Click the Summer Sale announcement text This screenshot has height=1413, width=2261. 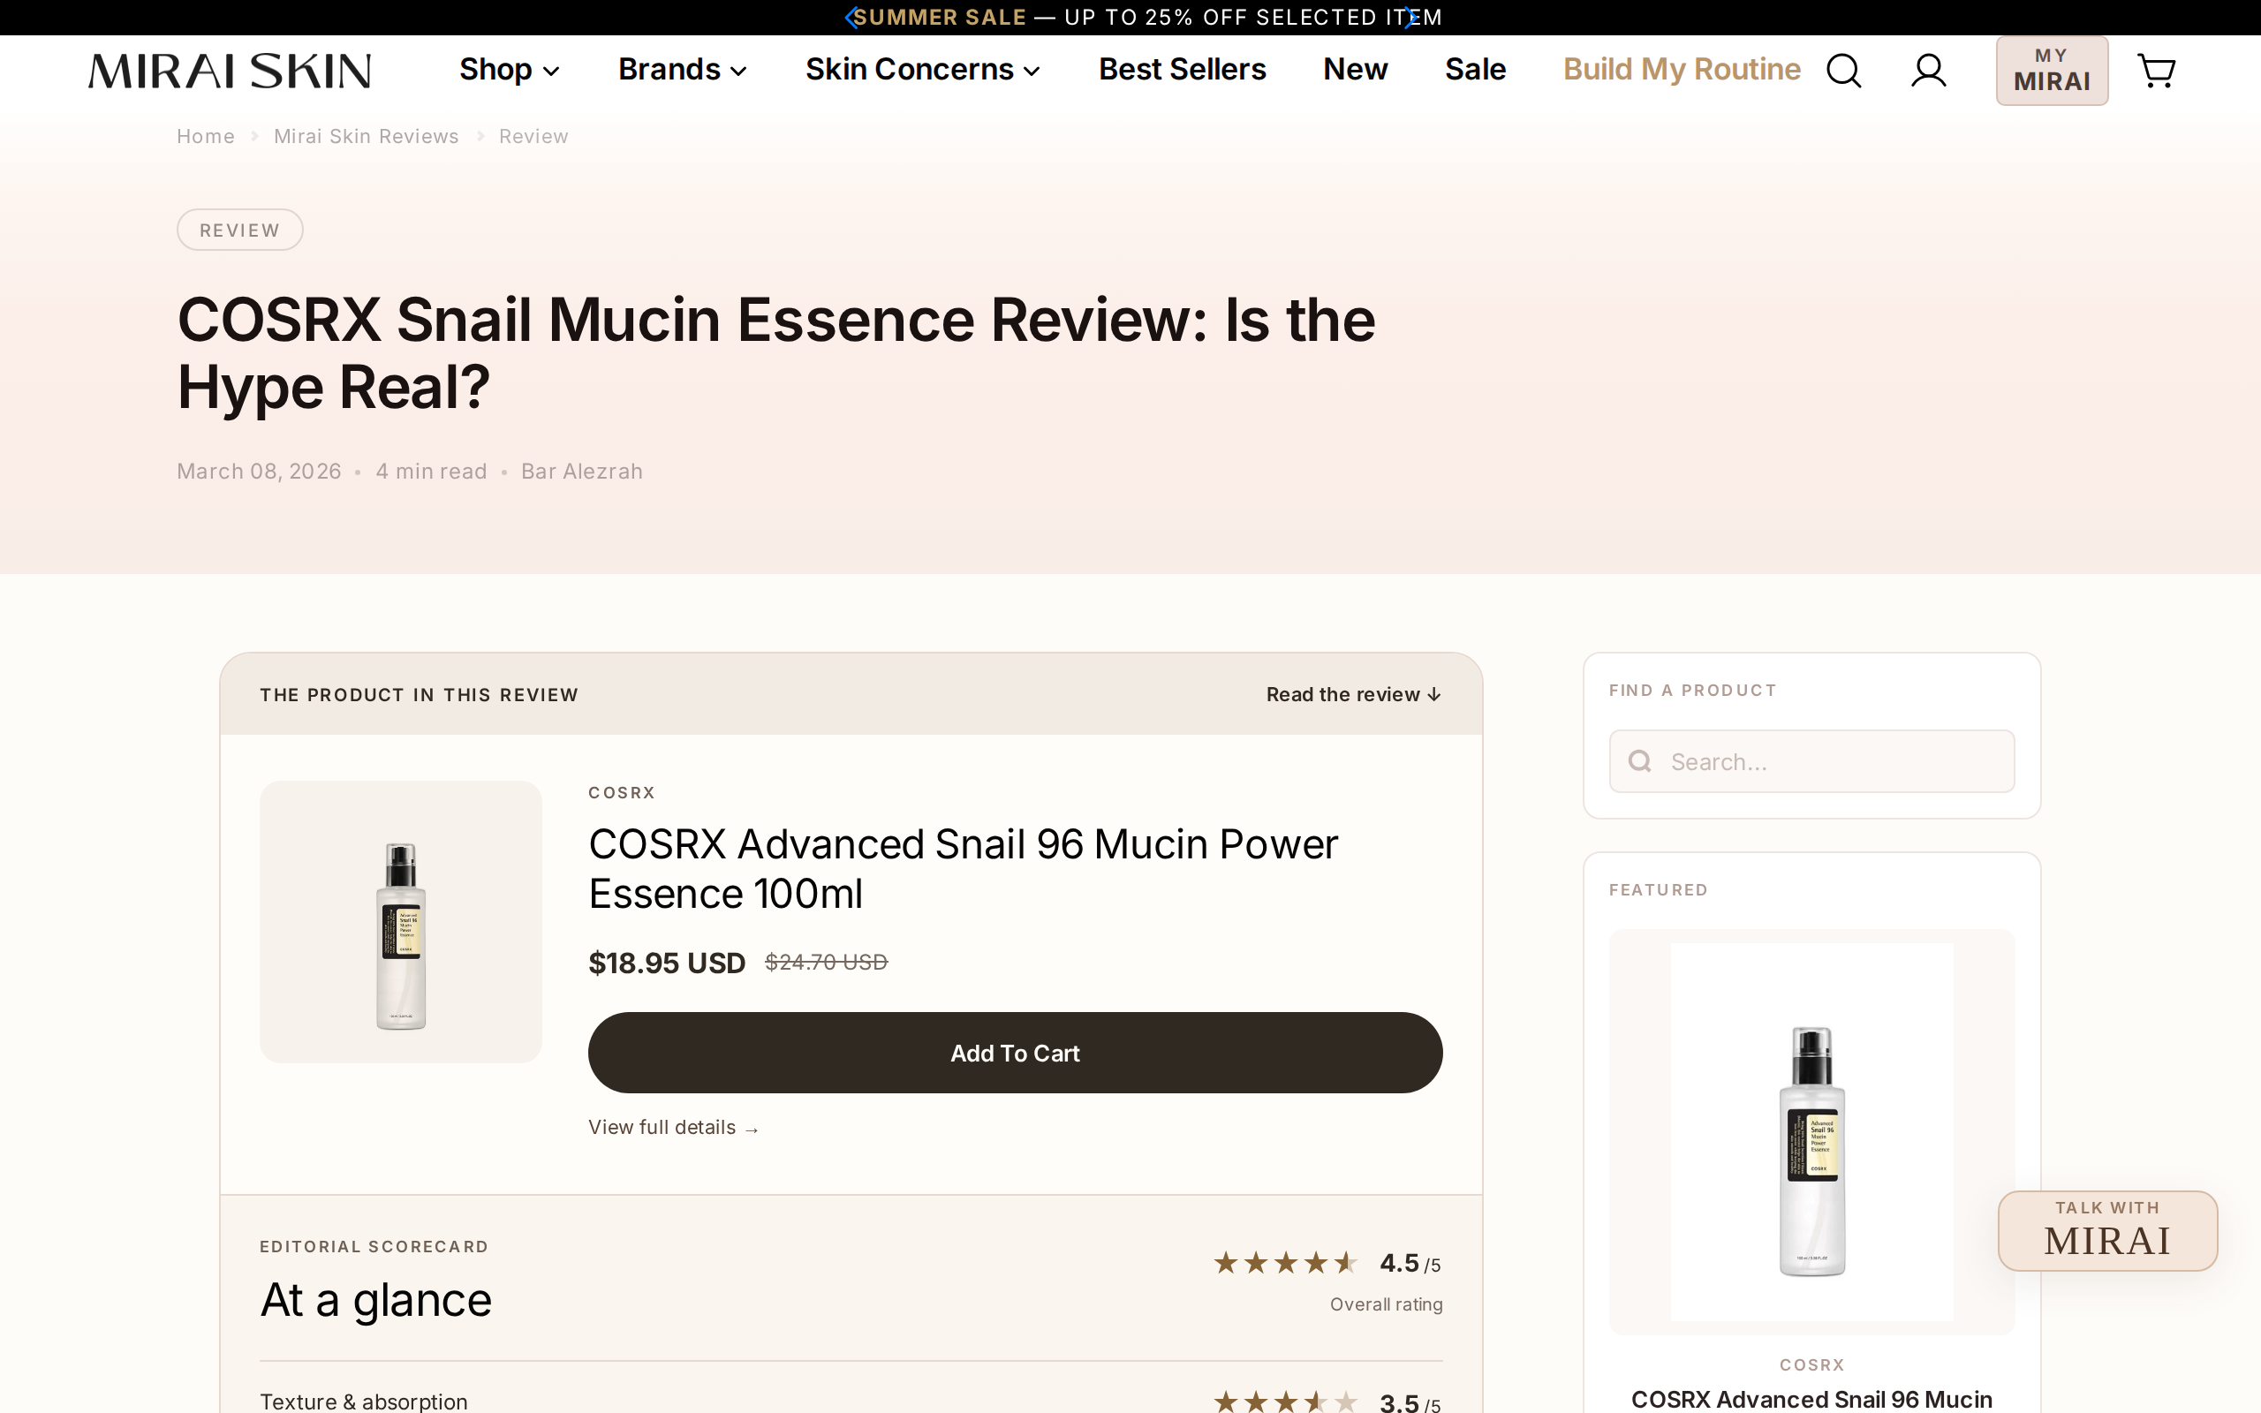click(x=1148, y=18)
